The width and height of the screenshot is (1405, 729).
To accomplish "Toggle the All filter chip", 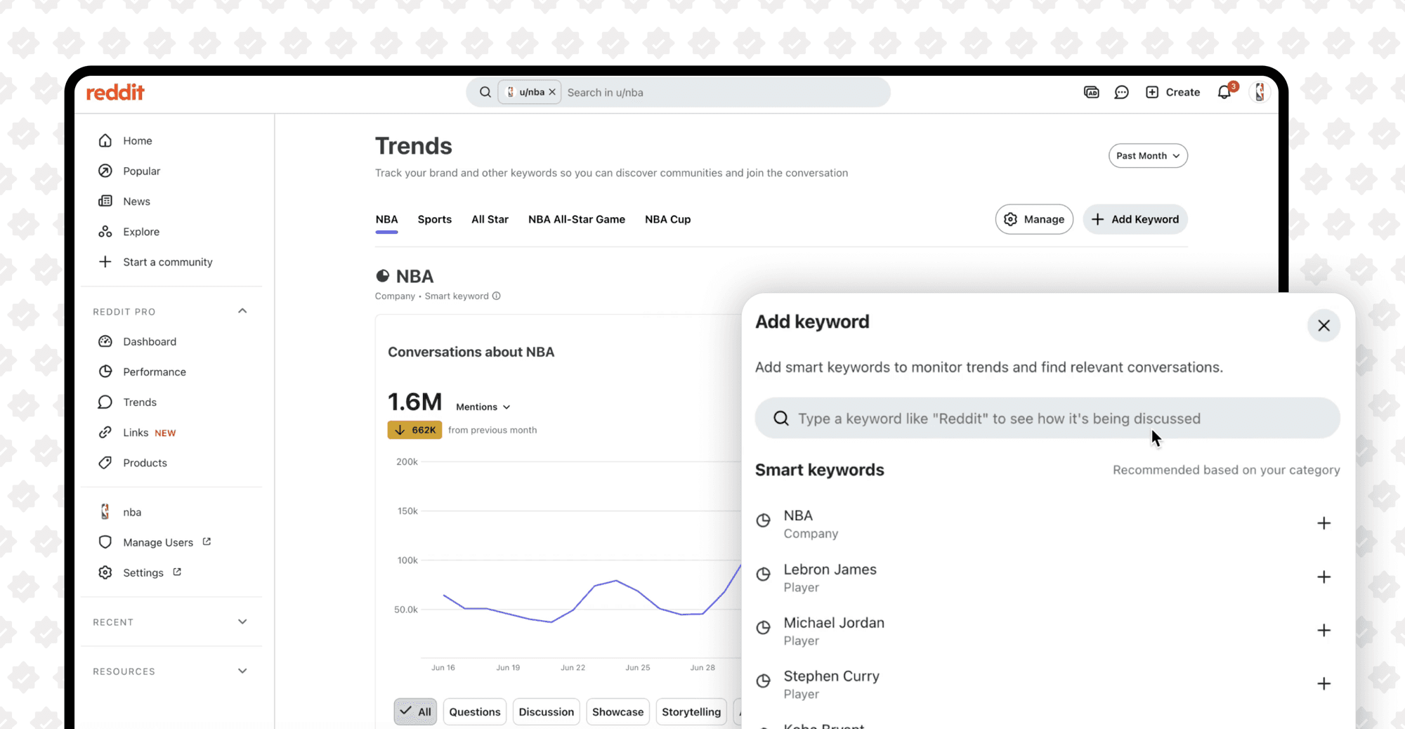I will (x=415, y=711).
